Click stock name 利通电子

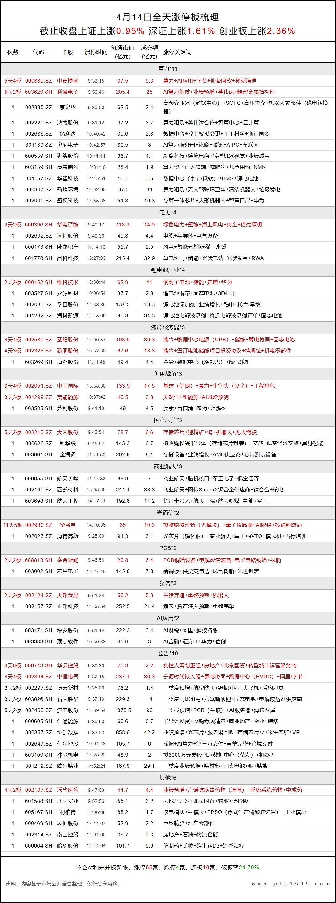click(x=68, y=92)
